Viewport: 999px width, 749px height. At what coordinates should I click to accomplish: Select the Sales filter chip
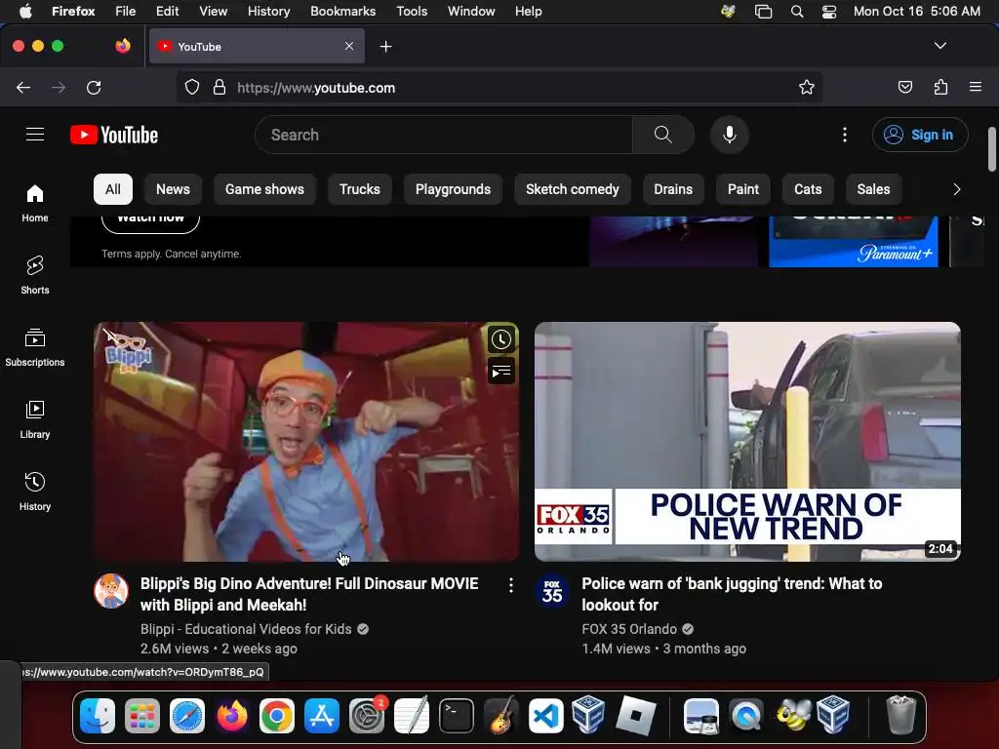(x=873, y=189)
